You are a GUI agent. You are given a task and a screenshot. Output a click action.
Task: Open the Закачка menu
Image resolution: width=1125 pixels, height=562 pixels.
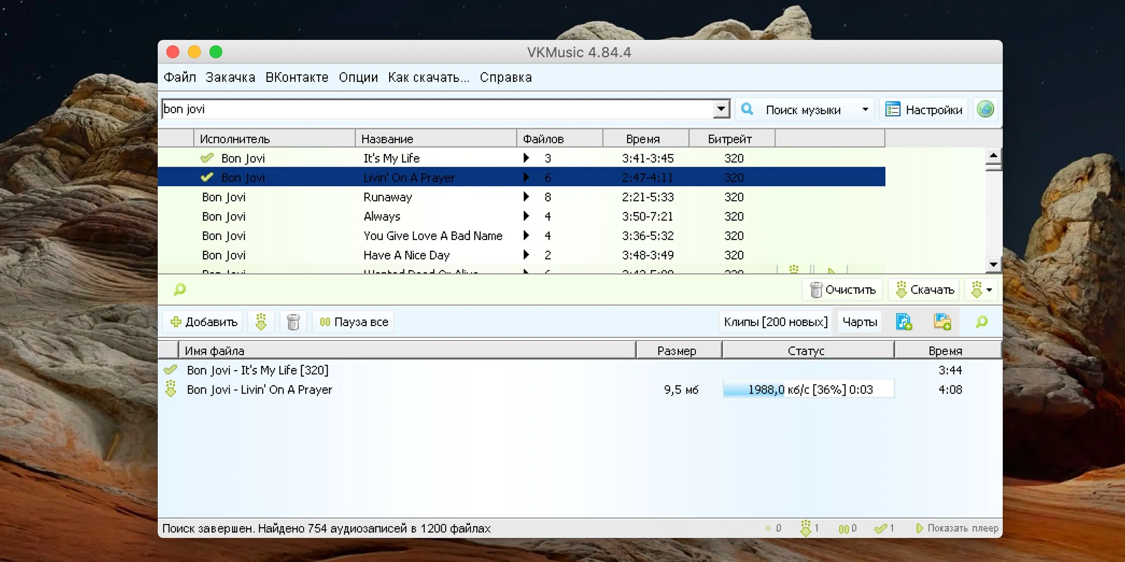coord(230,77)
